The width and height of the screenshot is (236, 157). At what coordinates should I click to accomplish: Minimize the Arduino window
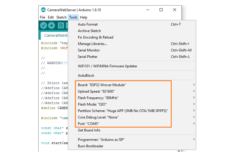pyautogui.click(x=148, y=10)
